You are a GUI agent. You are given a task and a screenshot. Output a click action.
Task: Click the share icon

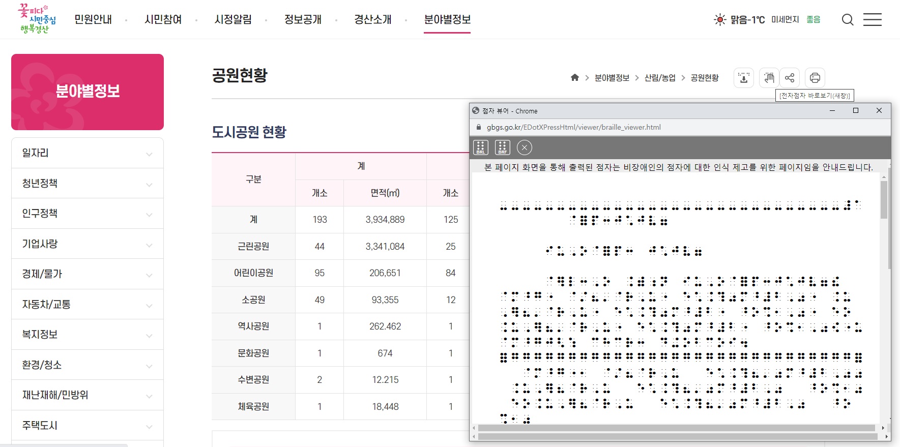790,78
